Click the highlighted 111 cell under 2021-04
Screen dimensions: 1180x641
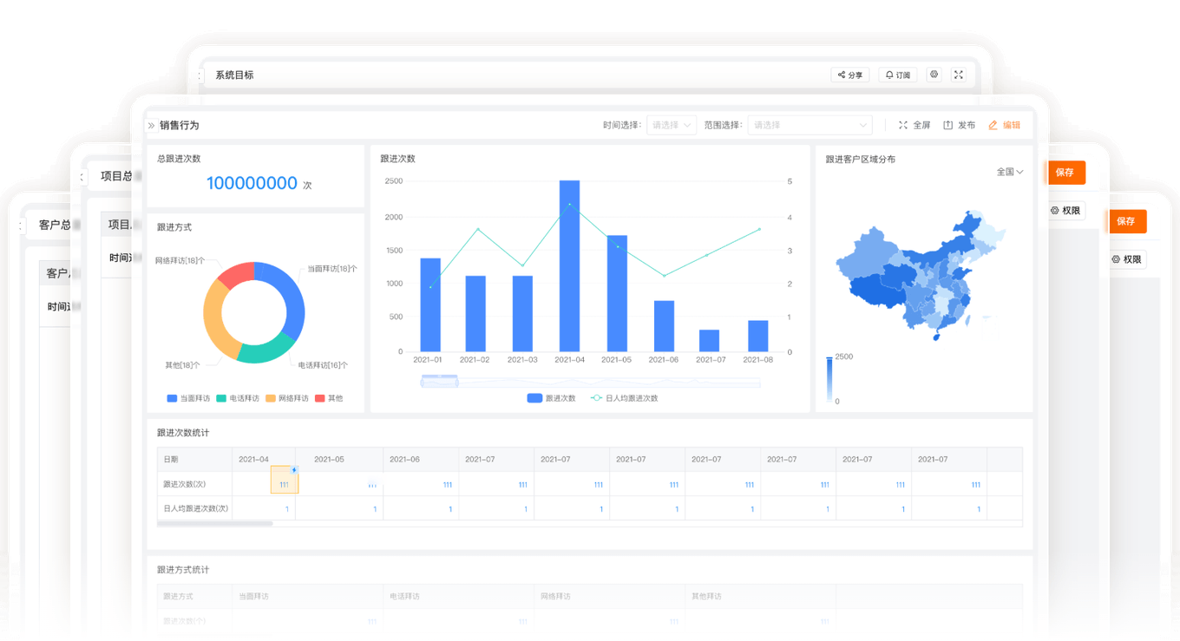pos(284,480)
